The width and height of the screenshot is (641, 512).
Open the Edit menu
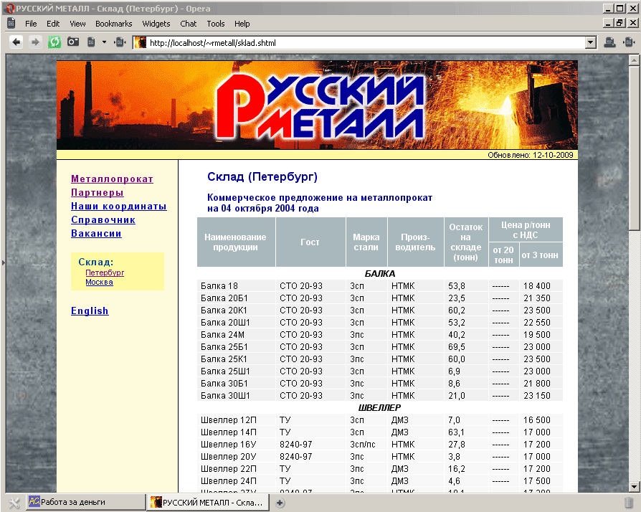[53, 24]
